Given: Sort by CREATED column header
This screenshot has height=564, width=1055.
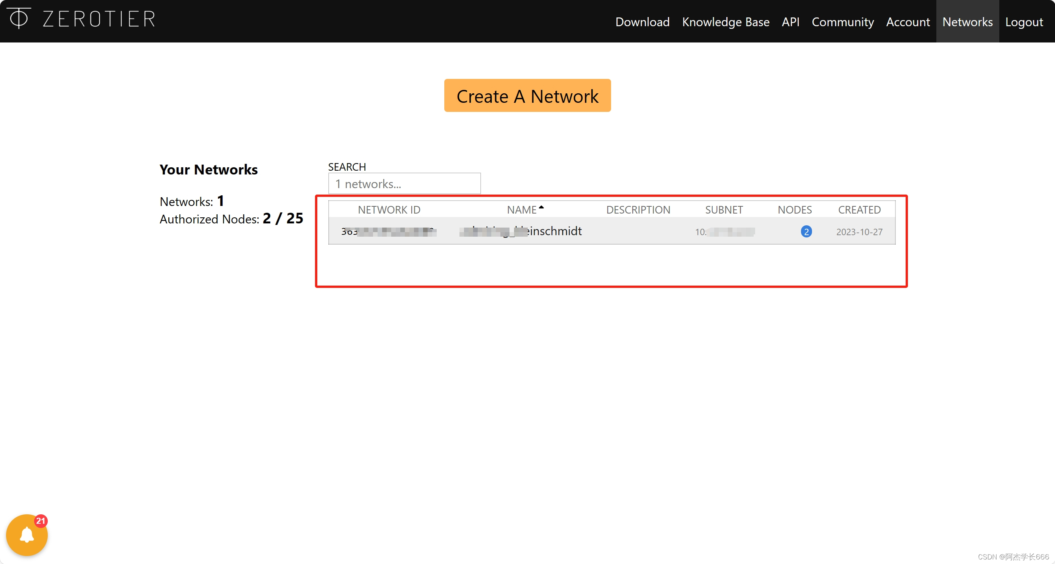Looking at the screenshot, I should 859,210.
